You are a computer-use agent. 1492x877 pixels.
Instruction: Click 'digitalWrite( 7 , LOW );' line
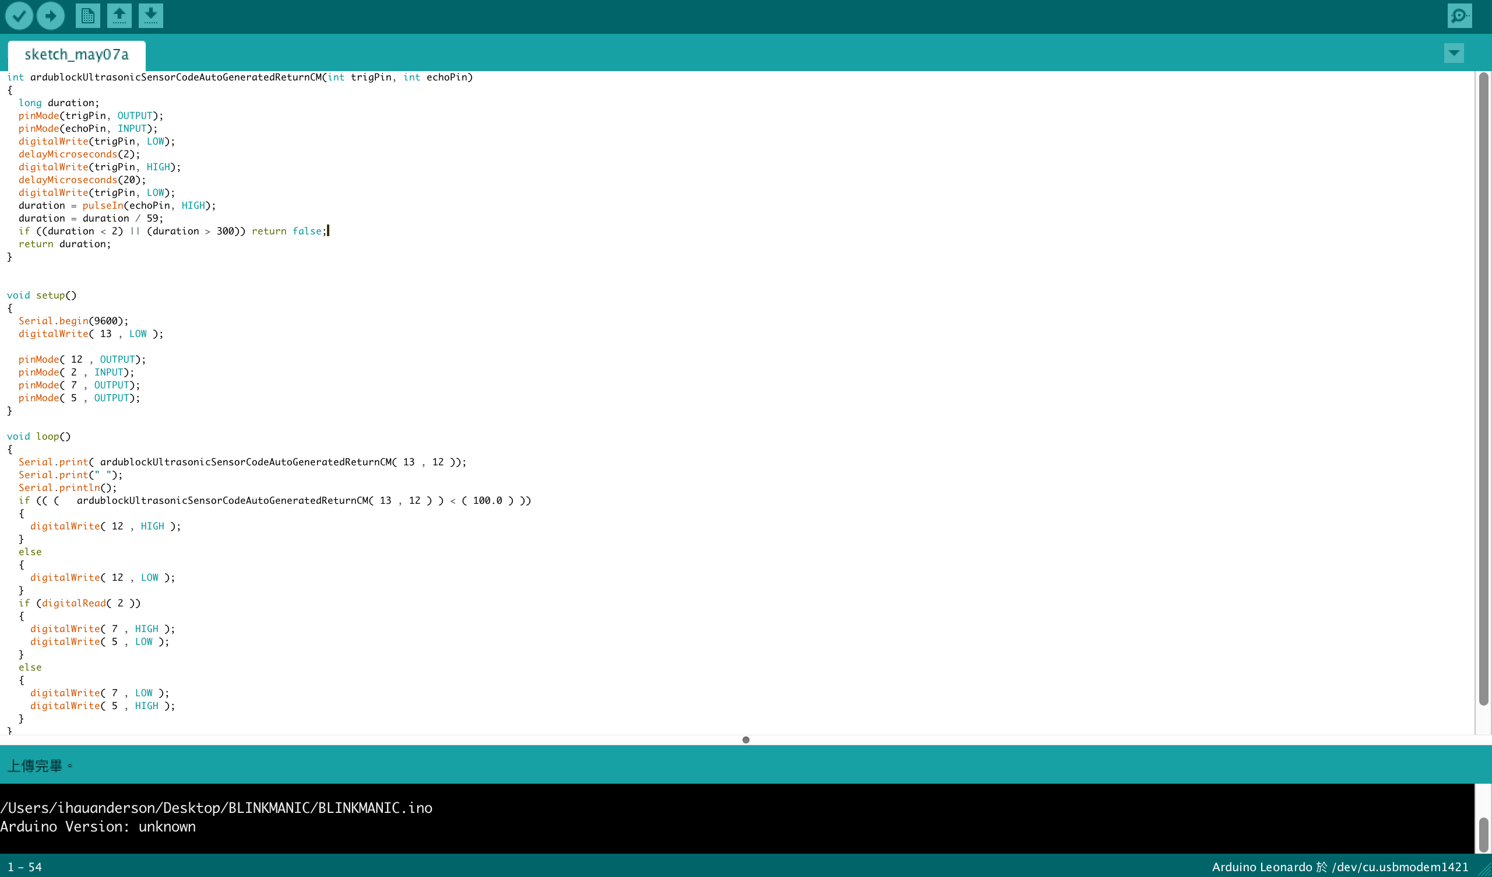[100, 693]
